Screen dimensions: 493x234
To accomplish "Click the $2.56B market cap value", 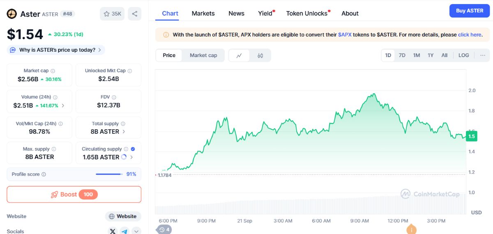I will (28, 79).
